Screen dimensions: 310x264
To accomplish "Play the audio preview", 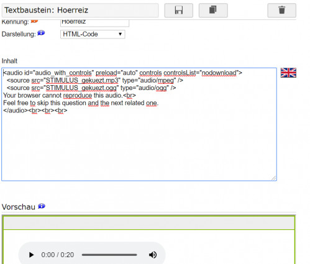I will 31,255.
